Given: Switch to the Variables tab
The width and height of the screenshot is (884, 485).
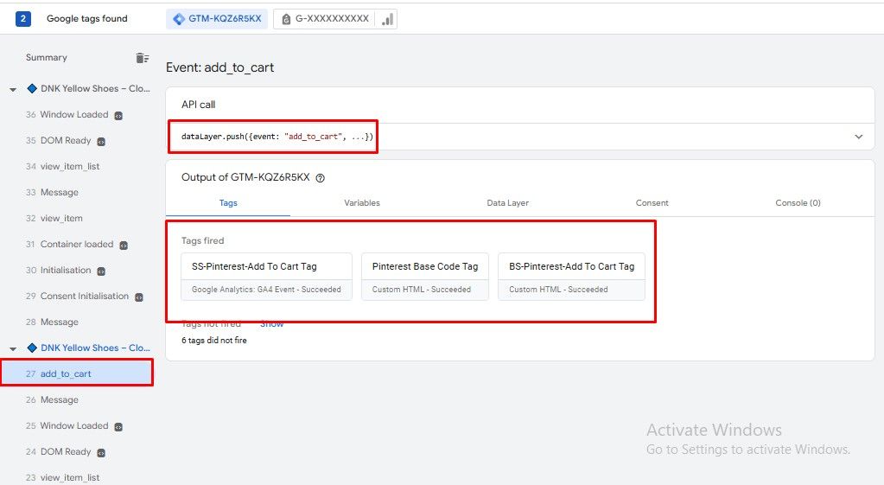Looking at the screenshot, I should click(x=361, y=203).
